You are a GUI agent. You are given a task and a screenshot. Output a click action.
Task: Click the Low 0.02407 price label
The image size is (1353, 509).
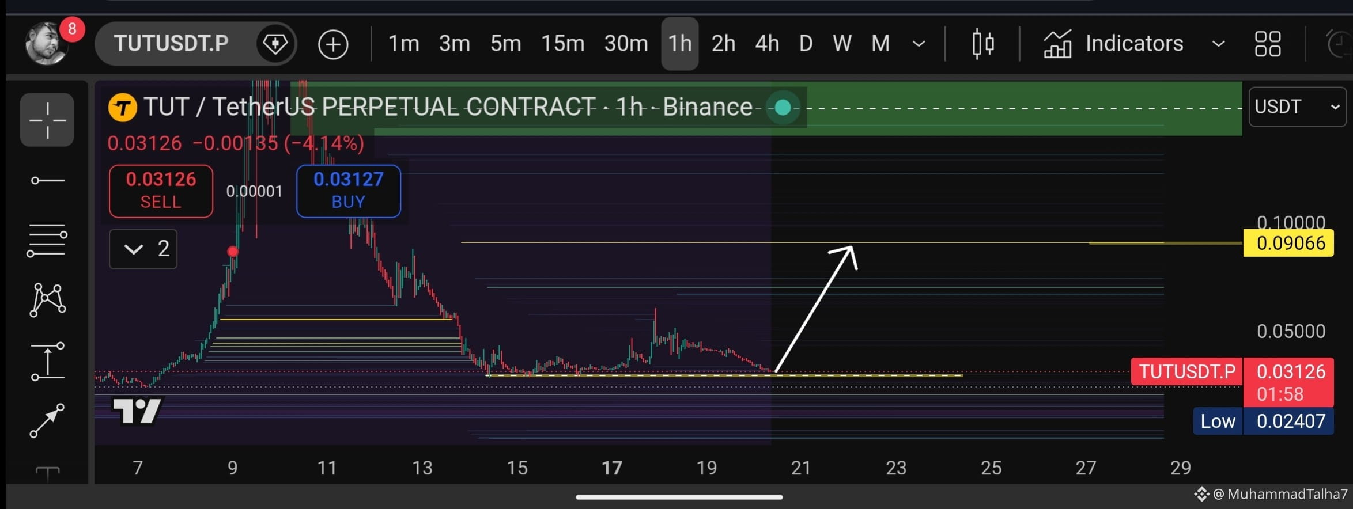(x=1263, y=421)
